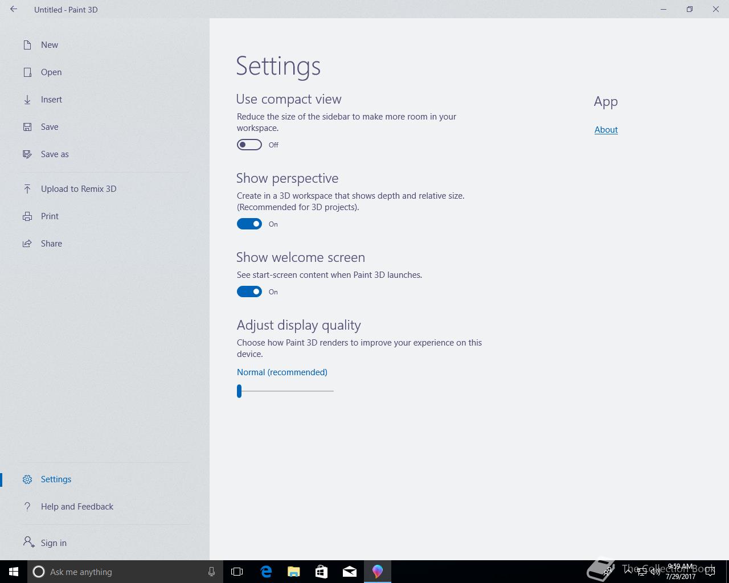Click the Save as icon
The height and width of the screenshot is (583, 729).
(x=27, y=154)
